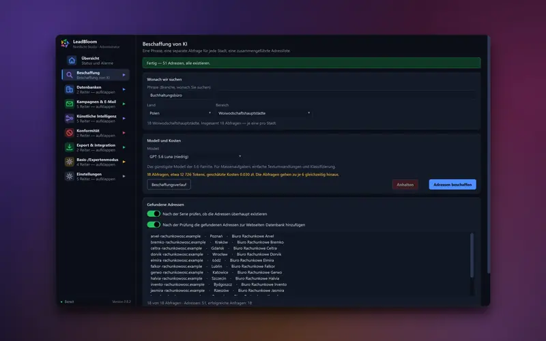
Task: Click the Beschaffung von KI heading
Action: (x=164, y=44)
